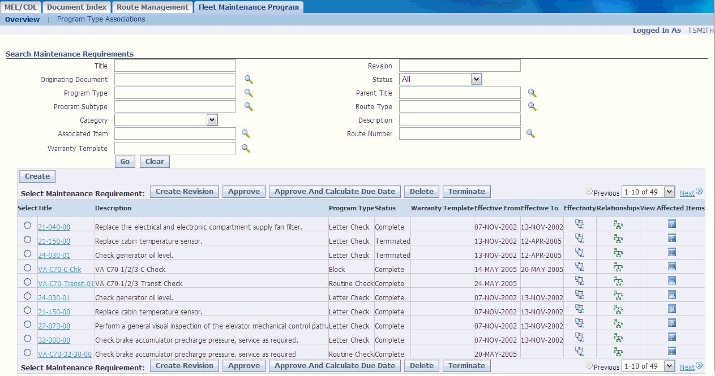Open Warranty Template search lookup icon
This screenshot has width=715, height=376.
tap(246, 148)
